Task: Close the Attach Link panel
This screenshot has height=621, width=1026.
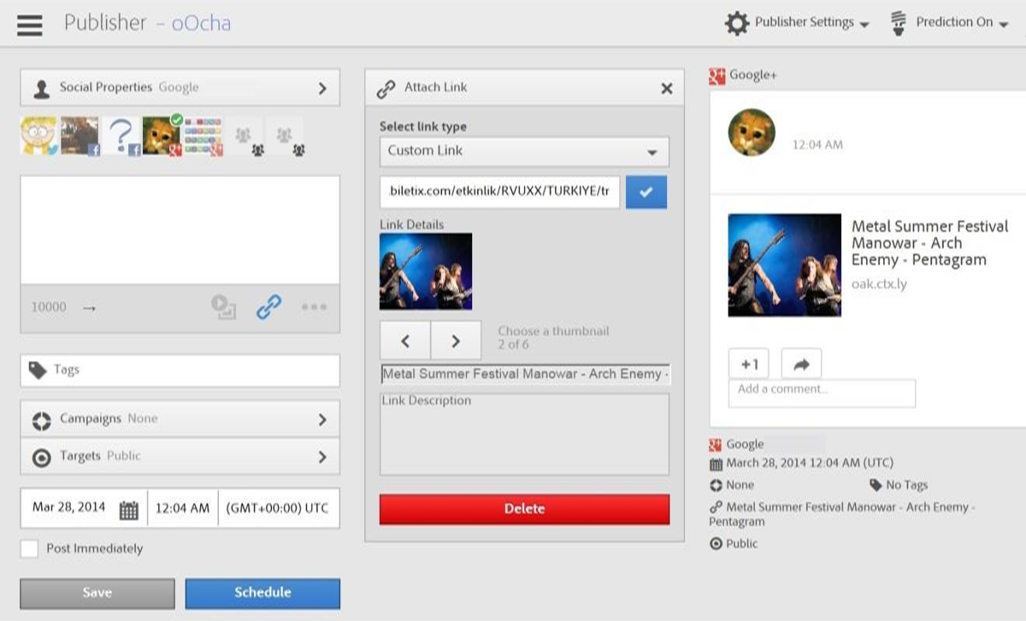Action: click(x=666, y=88)
